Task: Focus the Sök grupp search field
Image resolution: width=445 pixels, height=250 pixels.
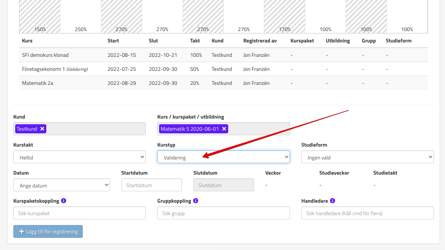Action: (x=223, y=213)
